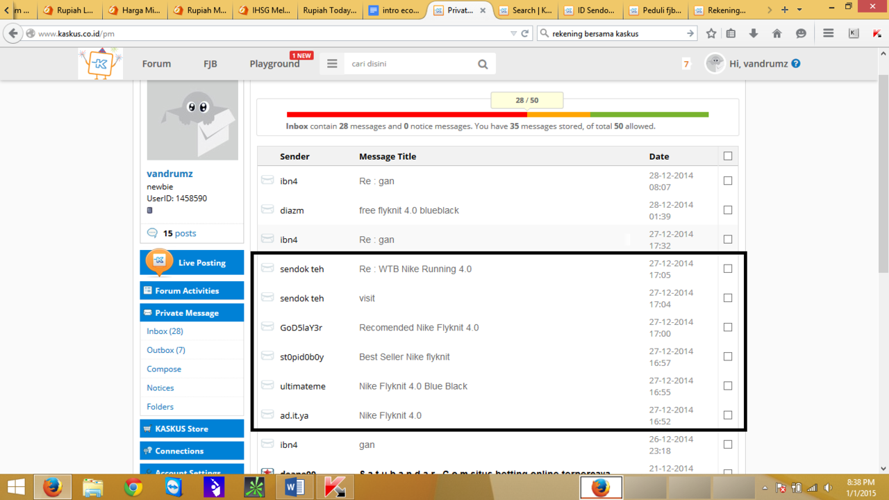Open File Explorer from the taskbar
The height and width of the screenshot is (500, 889).
pos(93,487)
